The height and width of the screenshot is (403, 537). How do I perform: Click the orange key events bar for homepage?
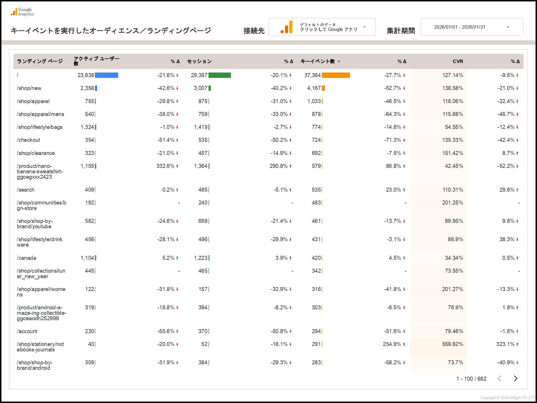(336, 75)
